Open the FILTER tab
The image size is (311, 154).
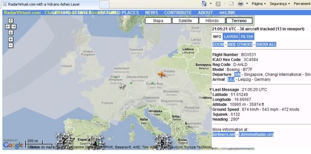point(247,36)
